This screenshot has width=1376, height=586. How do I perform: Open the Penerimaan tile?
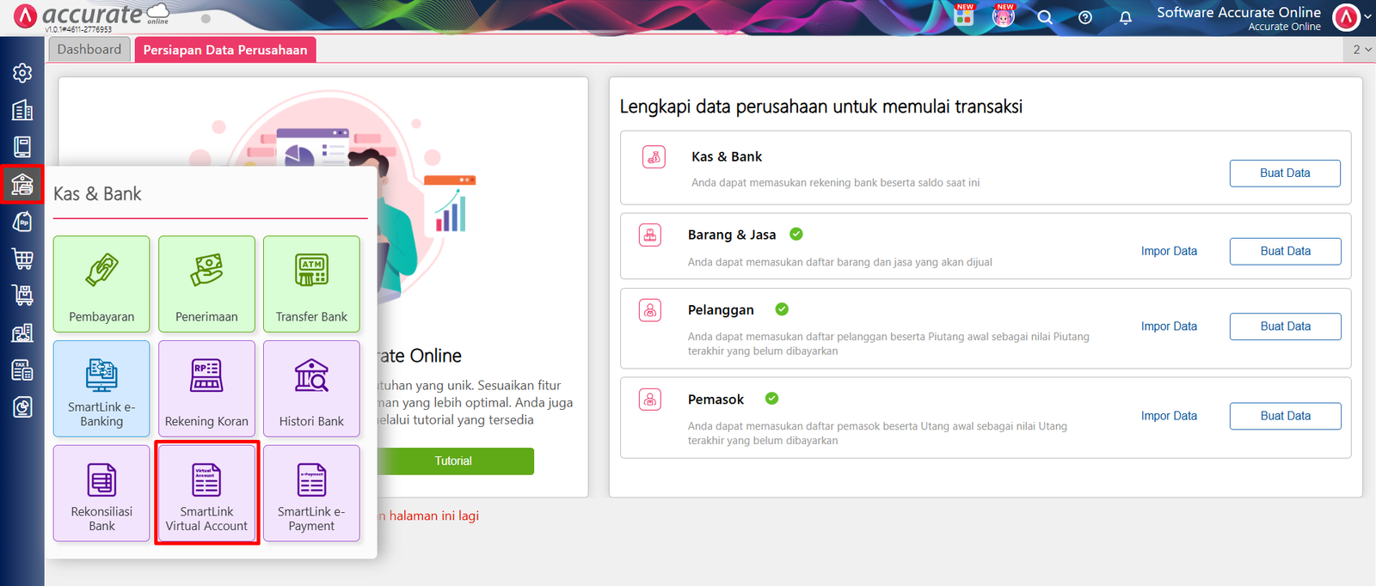tap(206, 284)
